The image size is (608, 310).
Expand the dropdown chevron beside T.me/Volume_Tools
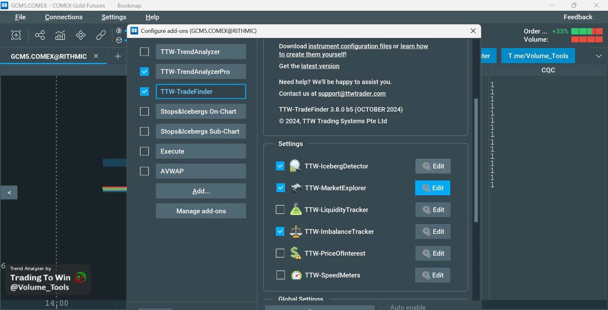point(598,56)
